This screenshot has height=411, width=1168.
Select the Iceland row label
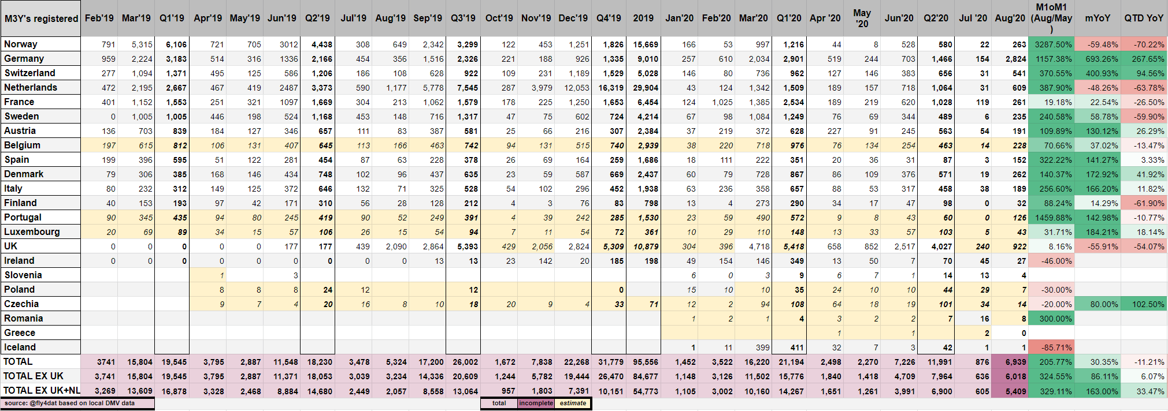[x=40, y=347]
